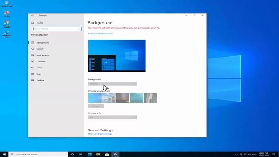The width and height of the screenshot is (279, 157).
Task: Open Home in Settings sidebar
Action: coord(40,23)
